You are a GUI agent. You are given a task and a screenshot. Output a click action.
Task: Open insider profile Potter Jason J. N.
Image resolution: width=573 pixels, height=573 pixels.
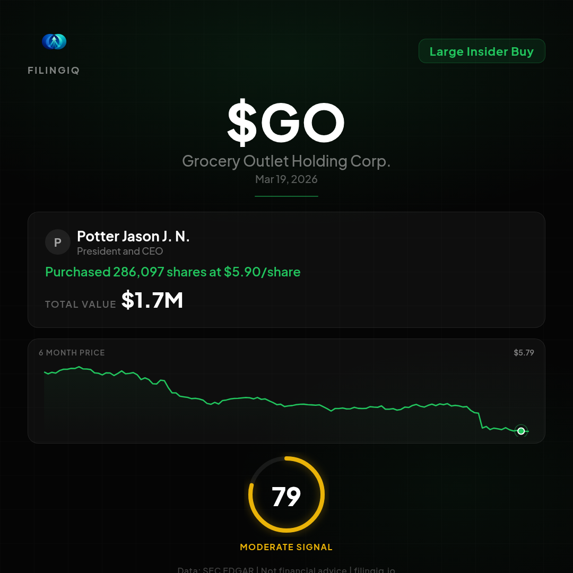pyautogui.click(x=133, y=237)
